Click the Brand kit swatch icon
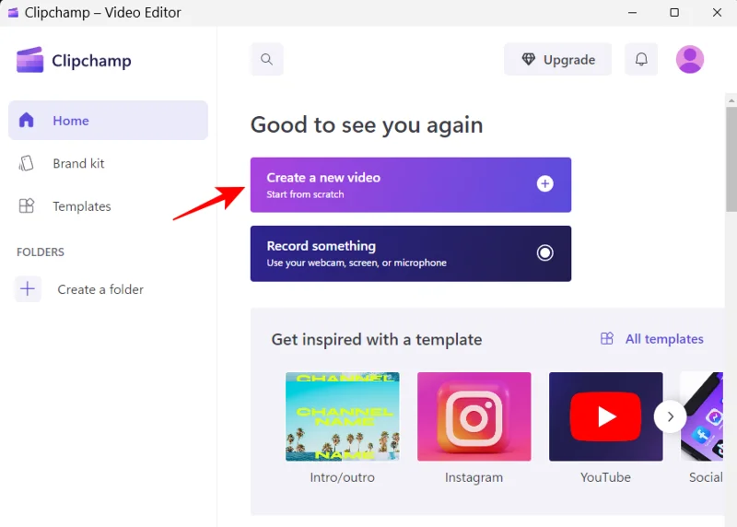737x527 pixels. pos(27,163)
